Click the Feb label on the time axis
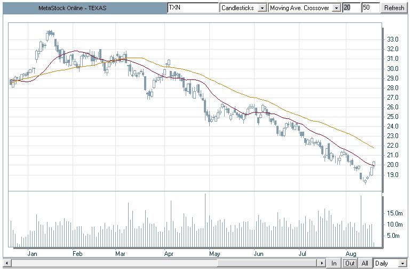This screenshot has width=412, height=273. (x=77, y=254)
